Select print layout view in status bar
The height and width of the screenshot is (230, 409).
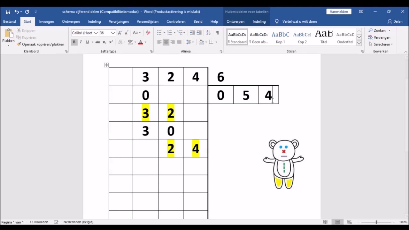(337, 222)
